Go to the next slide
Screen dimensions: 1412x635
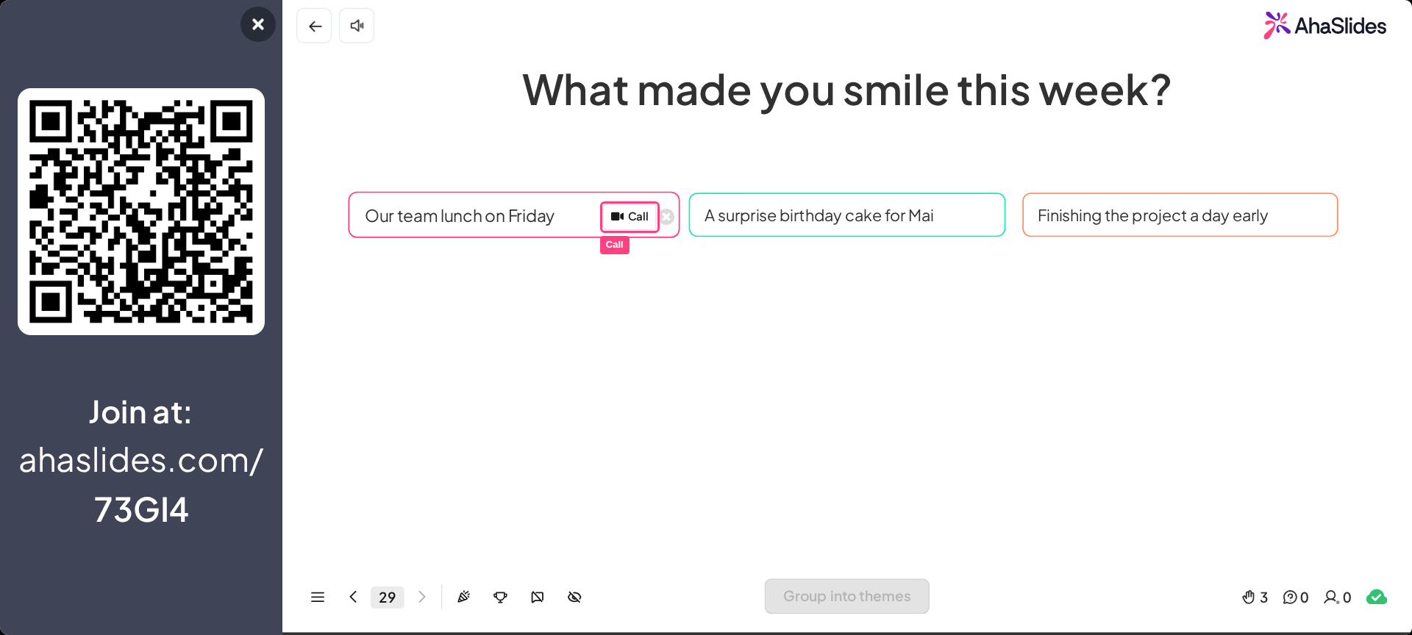coord(422,597)
